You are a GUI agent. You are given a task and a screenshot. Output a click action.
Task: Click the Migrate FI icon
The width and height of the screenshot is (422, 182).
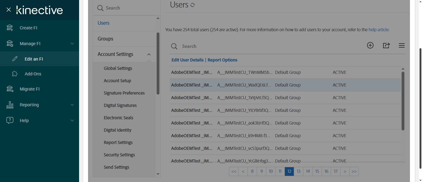click(10, 89)
